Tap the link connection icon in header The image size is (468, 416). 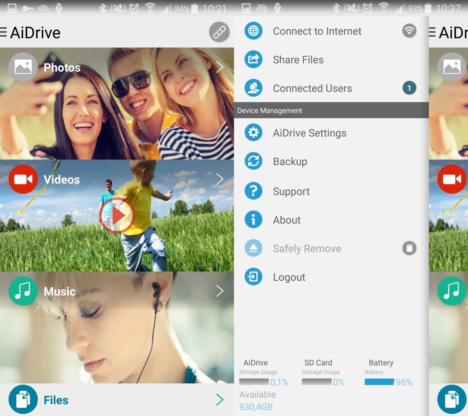point(220,32)
